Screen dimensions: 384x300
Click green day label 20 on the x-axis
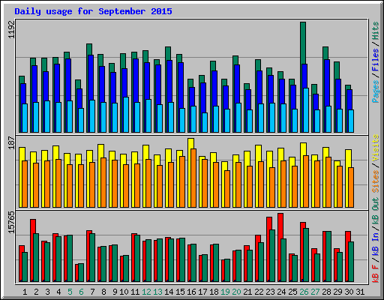(236, 292)
